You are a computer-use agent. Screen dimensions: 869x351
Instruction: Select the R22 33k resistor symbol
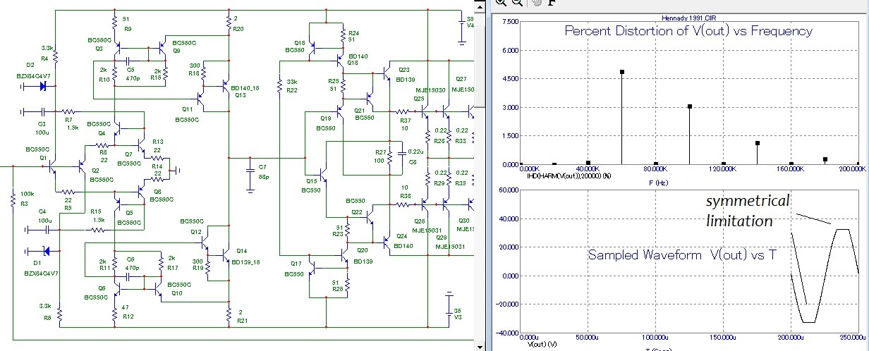[x=281, y=86]
